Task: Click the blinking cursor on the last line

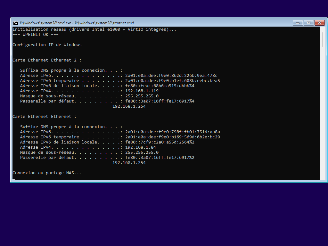Action: coord(14,180)
